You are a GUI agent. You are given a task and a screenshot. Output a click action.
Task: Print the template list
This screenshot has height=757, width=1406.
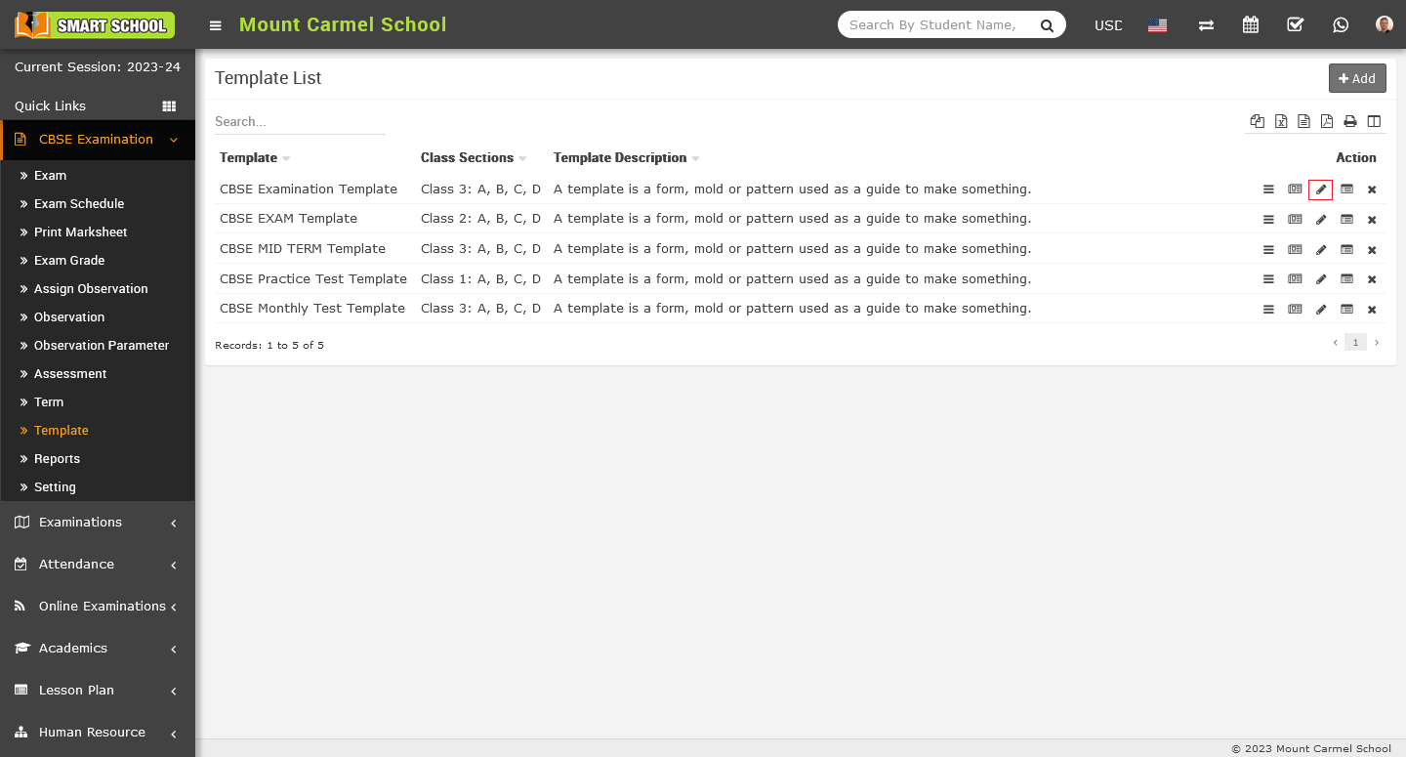pyautogui.click(x=1350, y=121)
